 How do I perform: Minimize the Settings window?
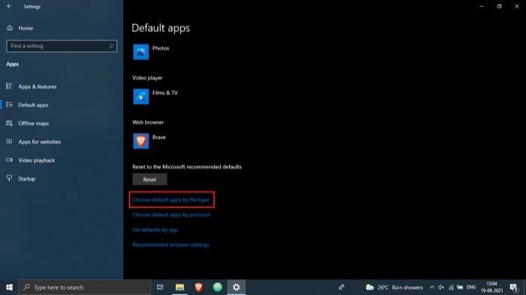pyautogui.click(x=482, y=6)
